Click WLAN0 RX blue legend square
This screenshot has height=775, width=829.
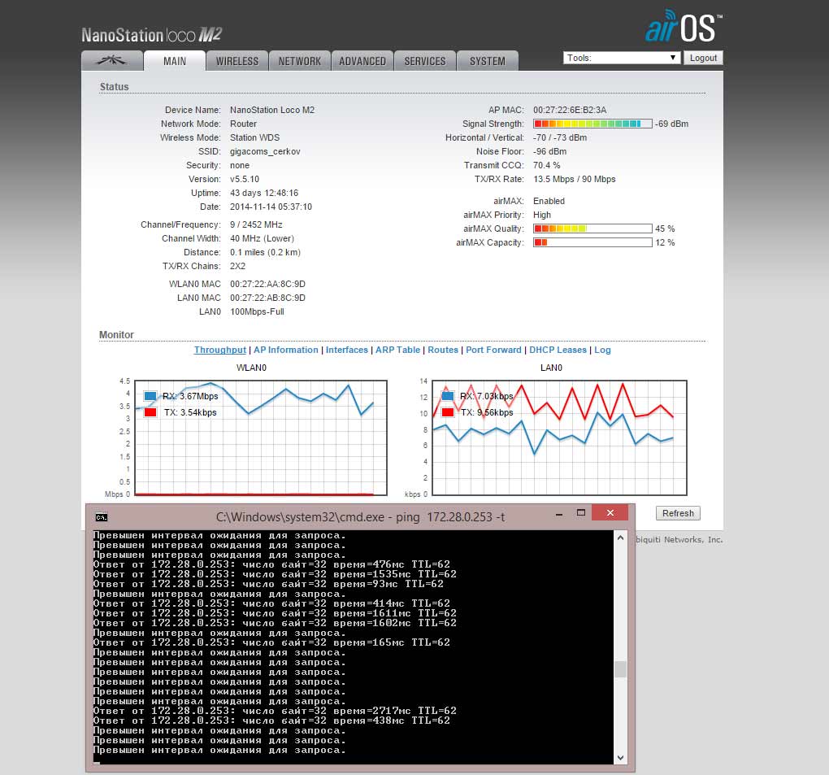tap(150, 396)
